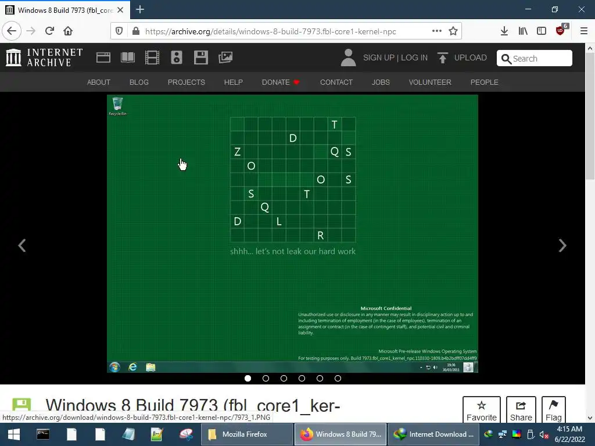The width and height of the screenshot is (595, 446).
Task: Click the page vertical scrollbar thumb
Action: (x=590, y=116)
